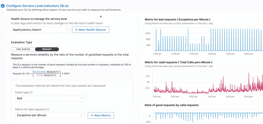Click the New Health Source button
The image size is (263, 124).
pos(91,30)
